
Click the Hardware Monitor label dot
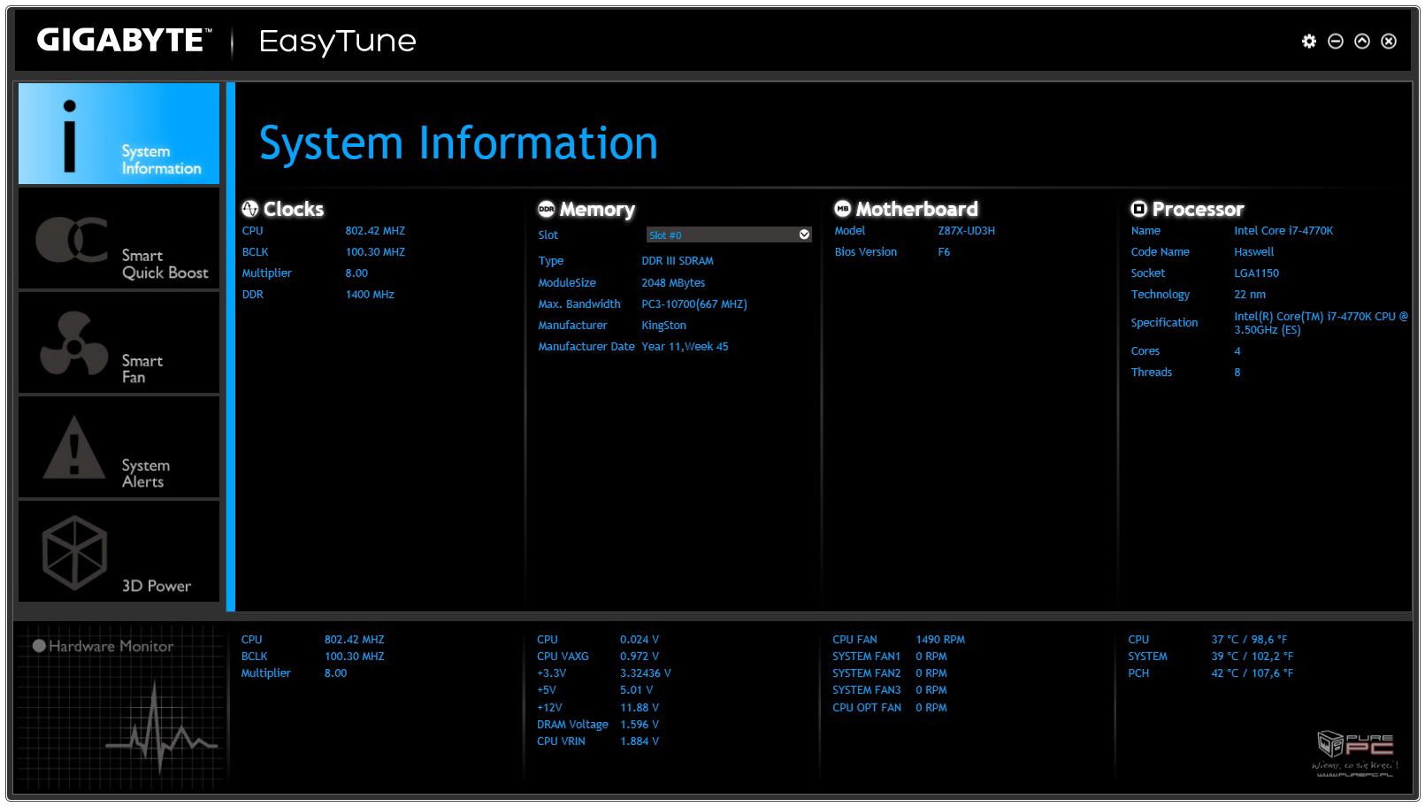tap(39, 646)
